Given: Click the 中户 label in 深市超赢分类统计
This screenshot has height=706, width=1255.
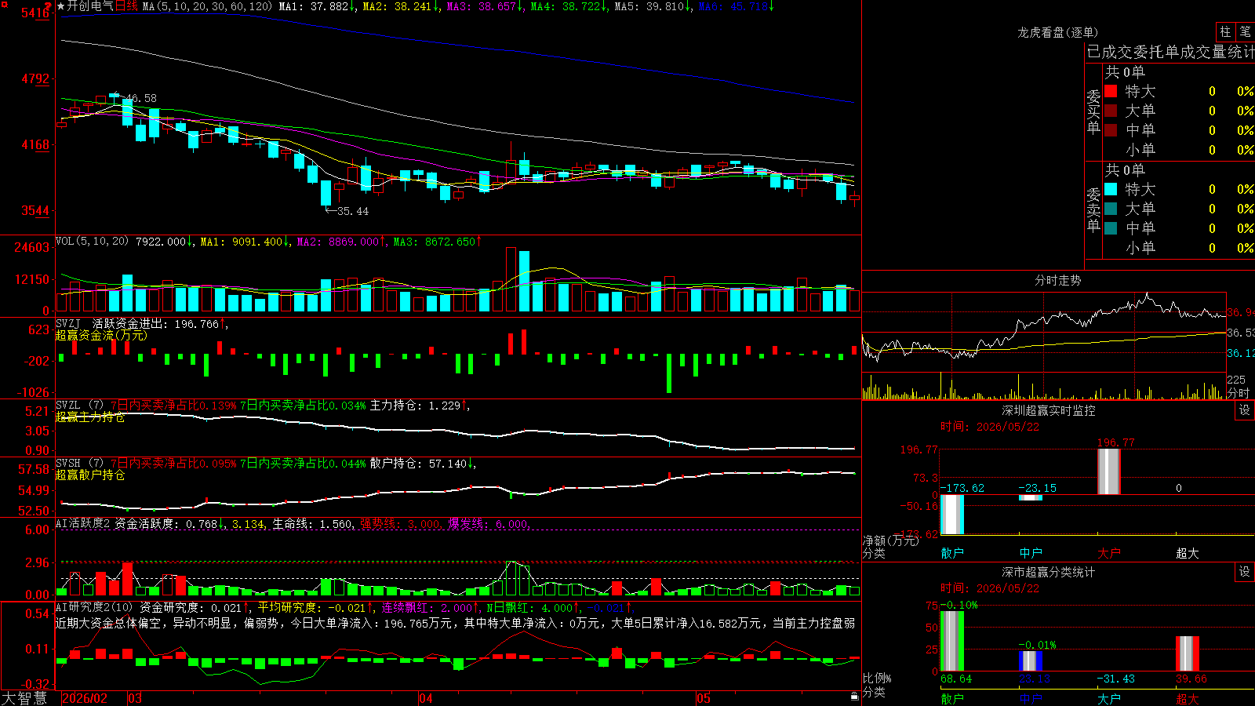Looking at the screenshot, I should [1031, 698].
